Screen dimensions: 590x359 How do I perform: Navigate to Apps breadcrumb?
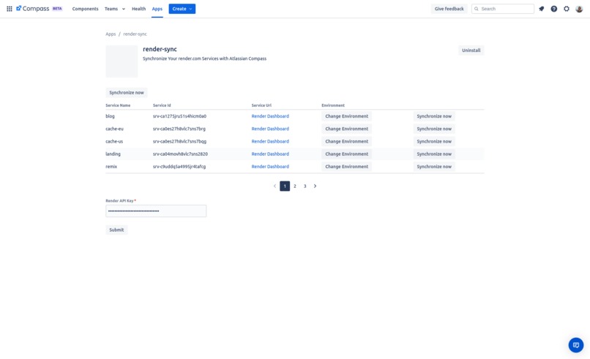pyautogui.click(x=111, y=34)
